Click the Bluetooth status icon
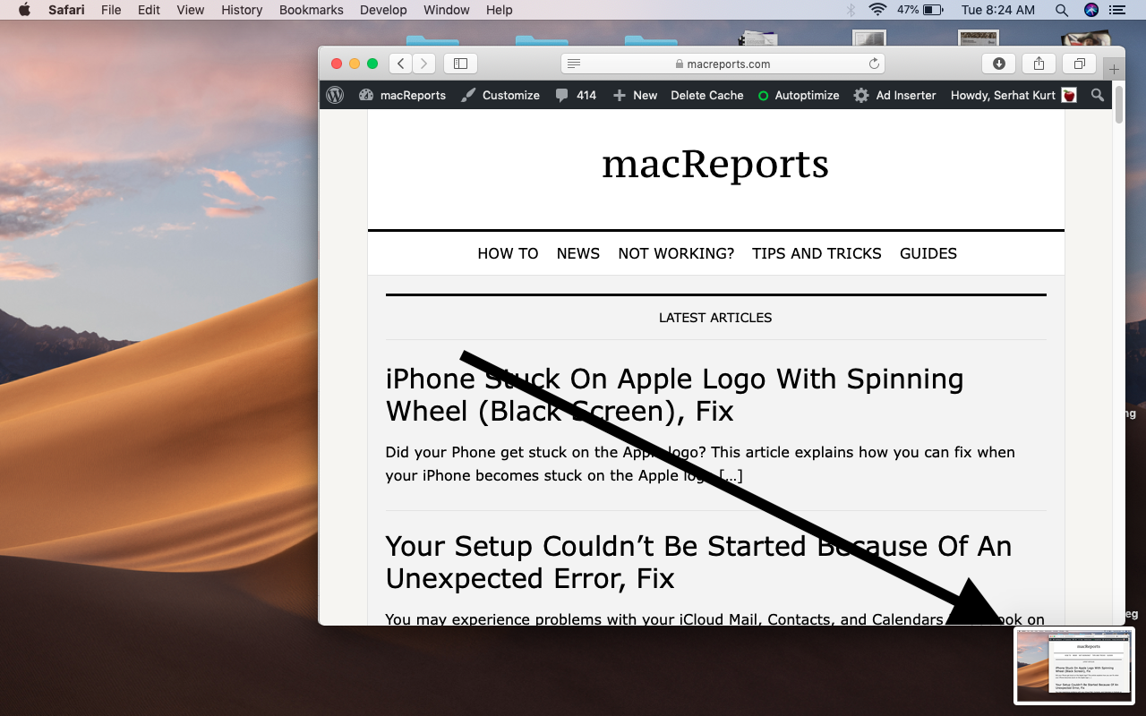Screen dimensions: 1146x716 [851, 10]
